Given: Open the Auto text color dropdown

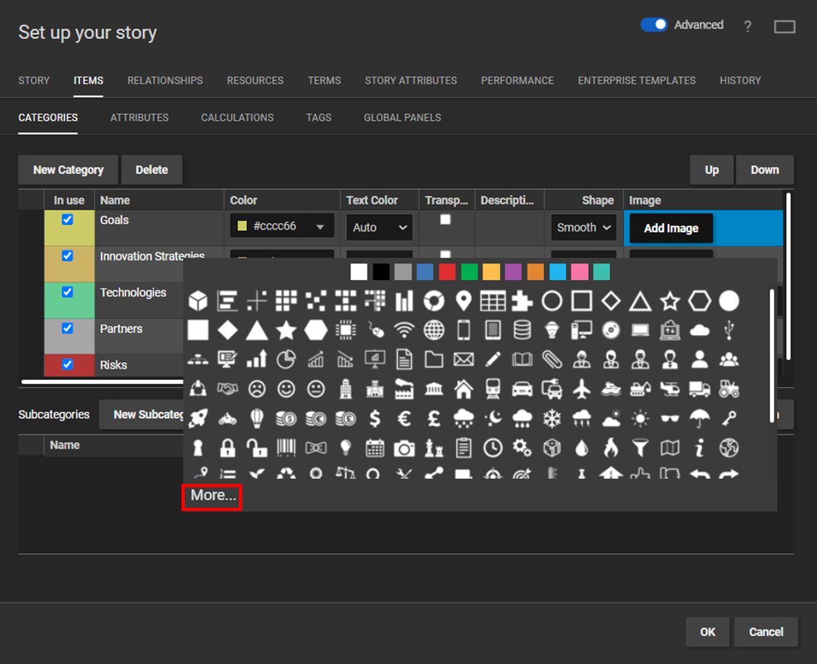Looking at the screenshot, I should 379,227.
